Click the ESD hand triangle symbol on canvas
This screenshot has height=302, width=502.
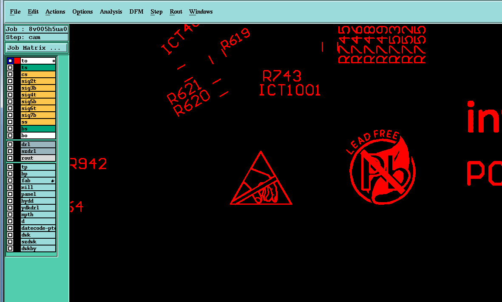coord(261,178)
